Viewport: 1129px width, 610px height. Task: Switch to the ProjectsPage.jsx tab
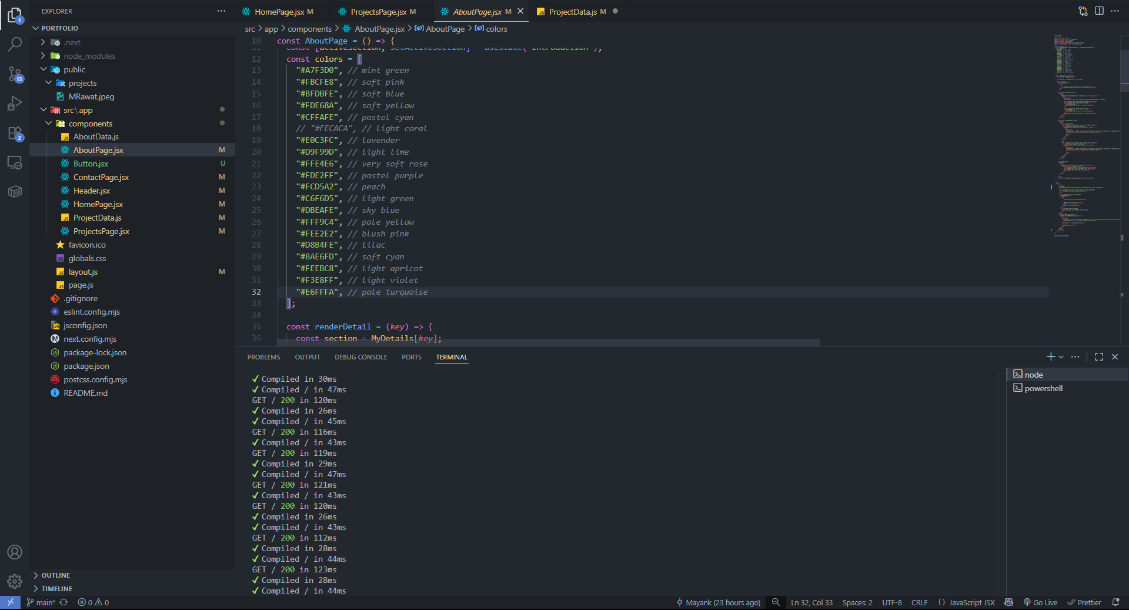click(x=378, y=12)
